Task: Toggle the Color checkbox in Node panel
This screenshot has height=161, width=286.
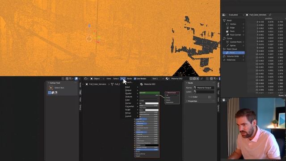Action: tap(191, 97)
